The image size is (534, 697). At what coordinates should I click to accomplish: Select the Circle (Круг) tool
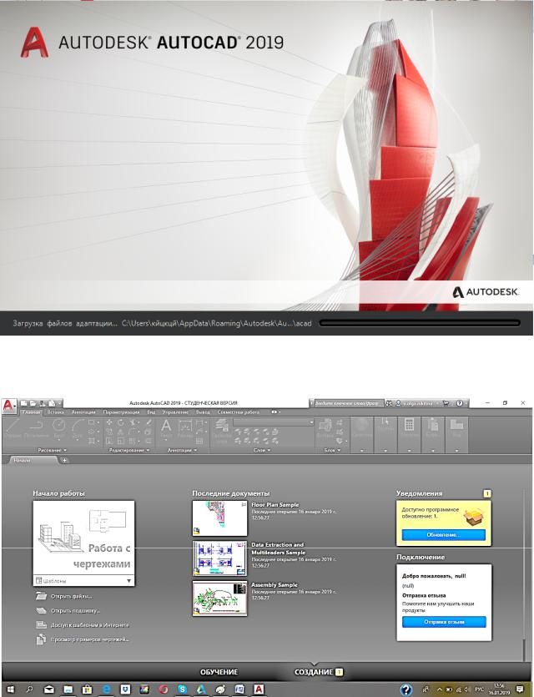point(58,428)
